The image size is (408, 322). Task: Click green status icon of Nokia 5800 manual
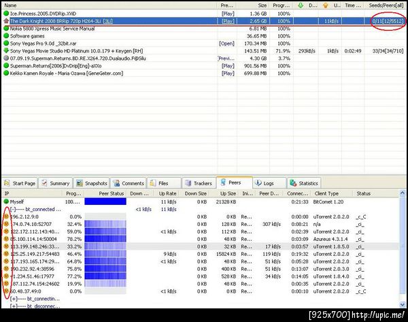point(6,29)
